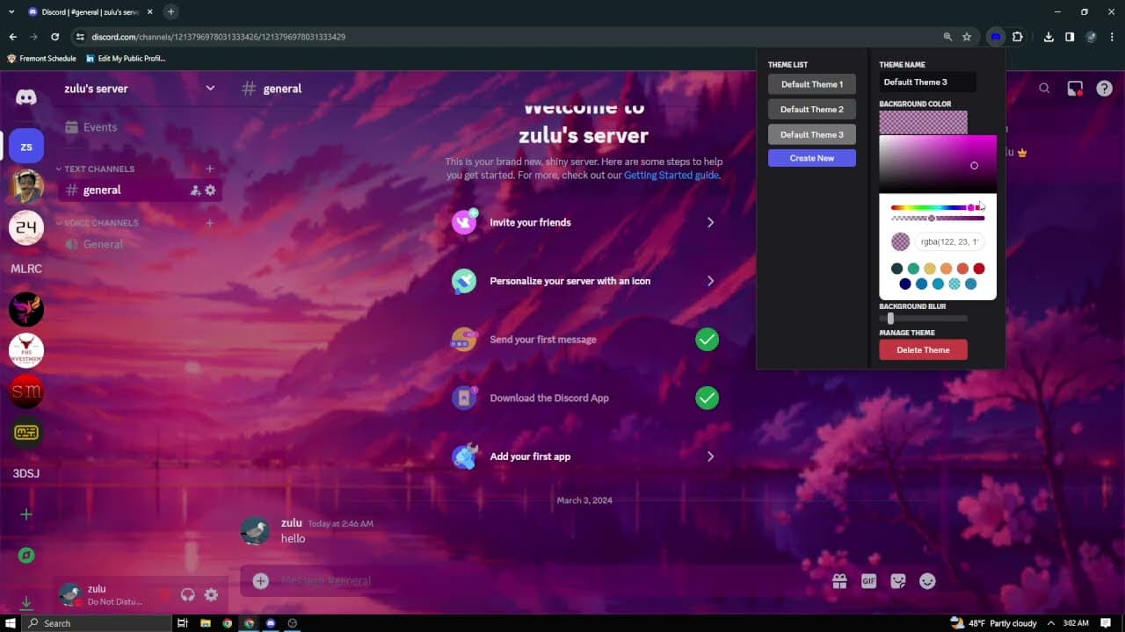Pick the navy blue preset swatch
This screenshot has width=1125, height=632.
click(905, 284)
